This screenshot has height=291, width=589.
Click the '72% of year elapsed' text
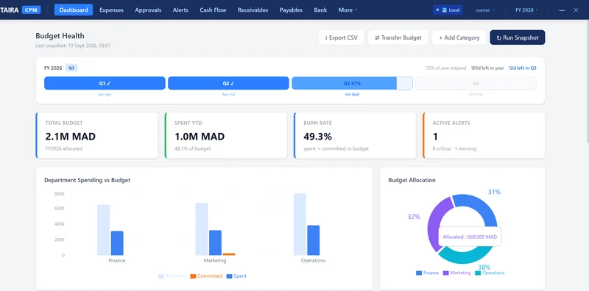tap(446, 68)
